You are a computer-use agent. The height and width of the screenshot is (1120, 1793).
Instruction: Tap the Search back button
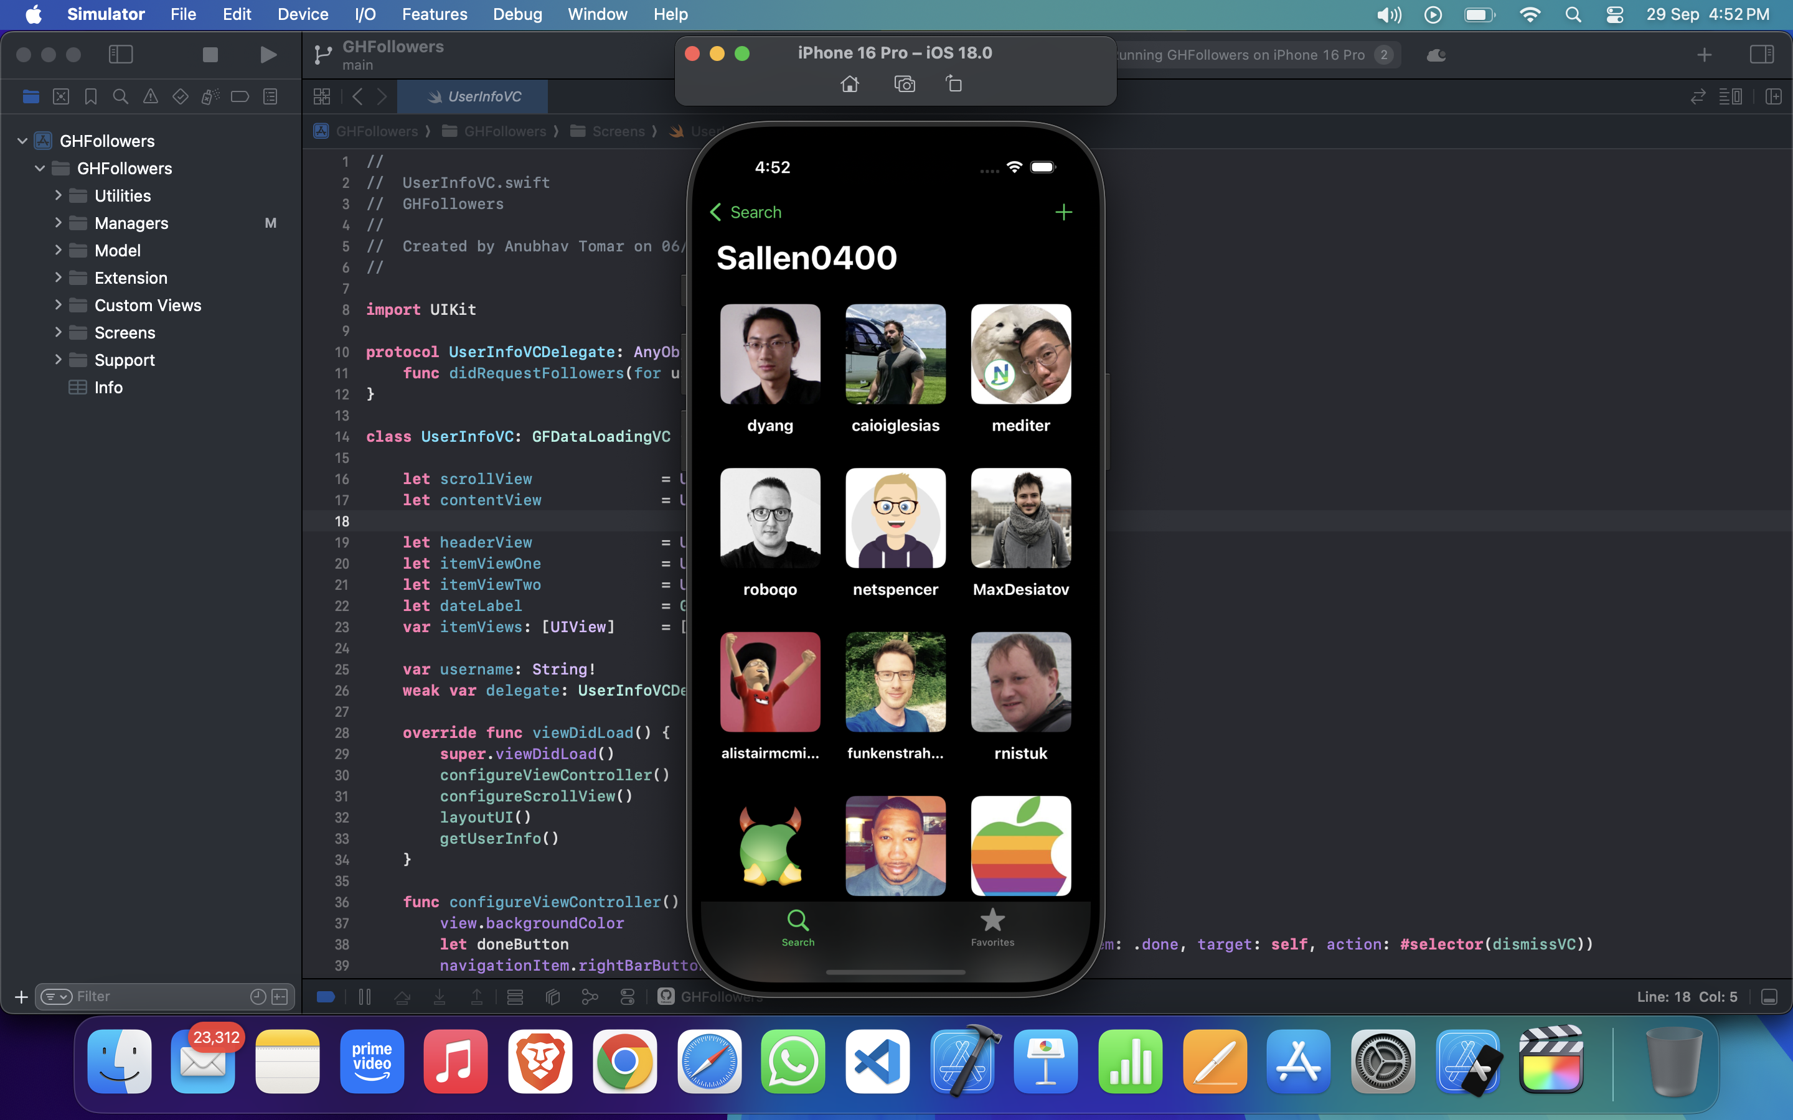745,213
